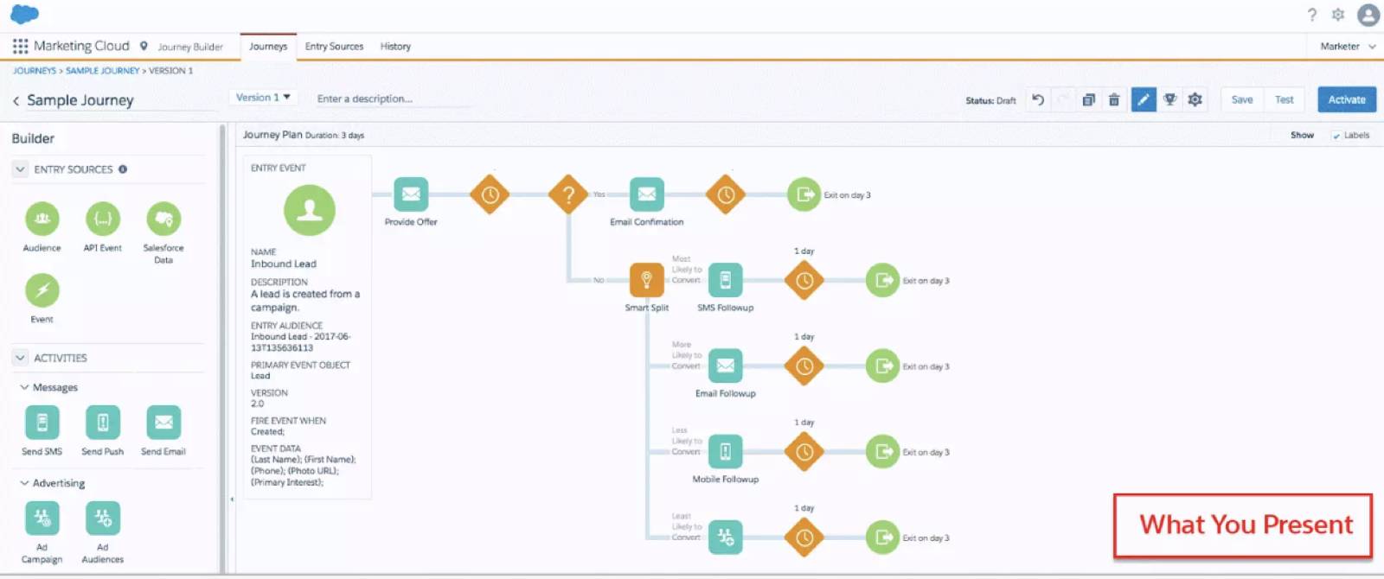Select the Audience entry source icon

42,219
